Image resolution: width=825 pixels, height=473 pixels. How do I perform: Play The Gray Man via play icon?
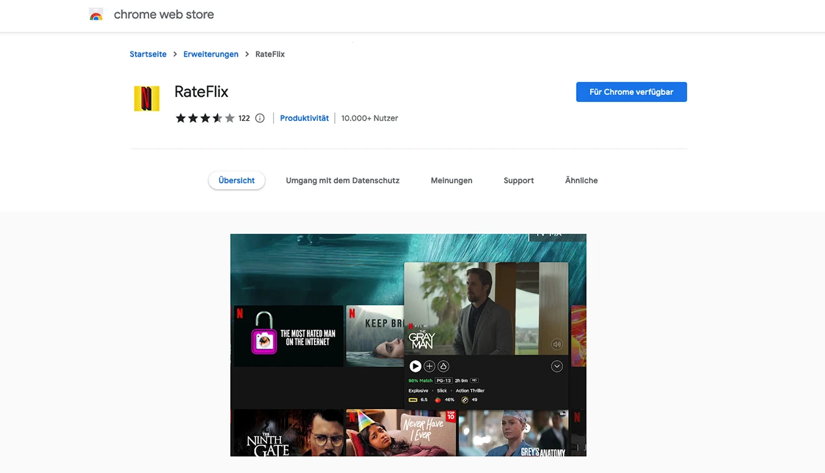point(415,366)
